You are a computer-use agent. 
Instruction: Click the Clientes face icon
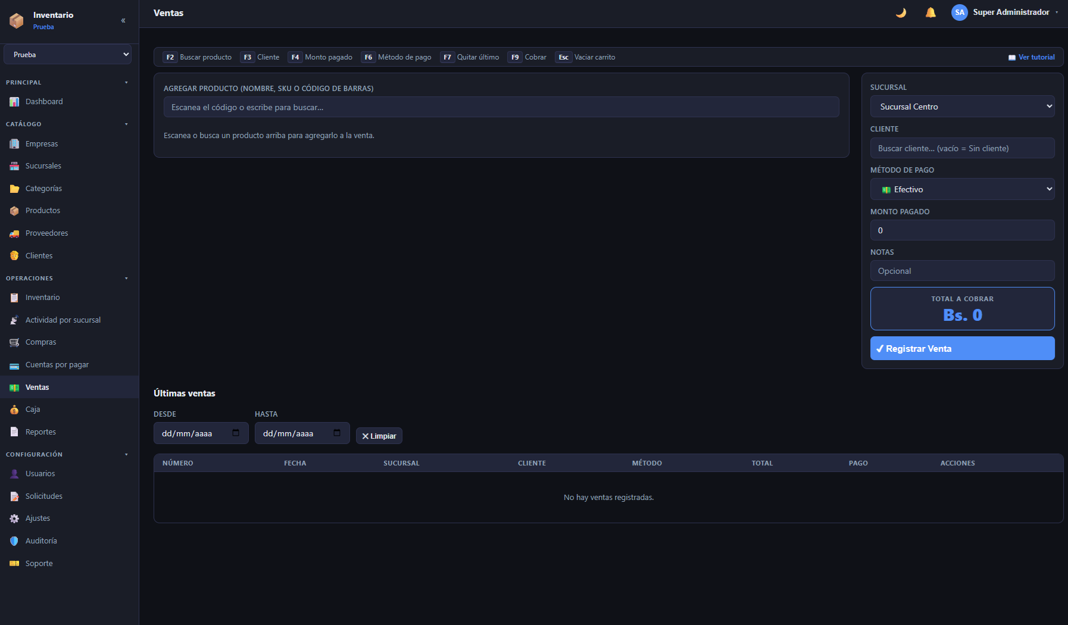(14, 256)
